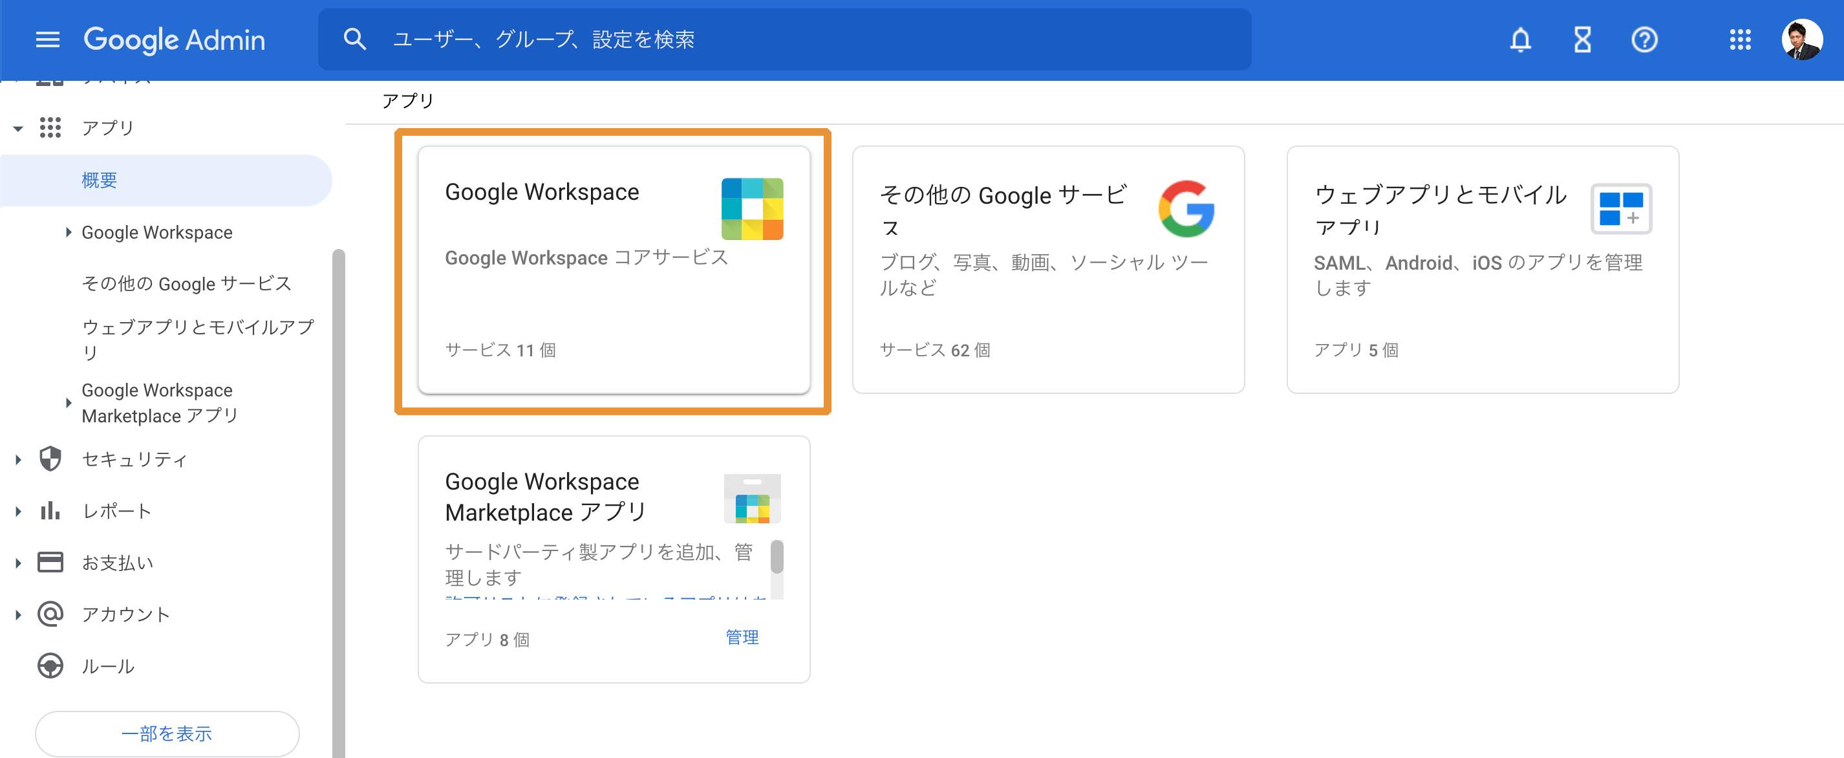This screenshot has width=1844, height=758.
Task: Click the search magnifier icon
Action: pyautogui.click(x=354, y=39)
